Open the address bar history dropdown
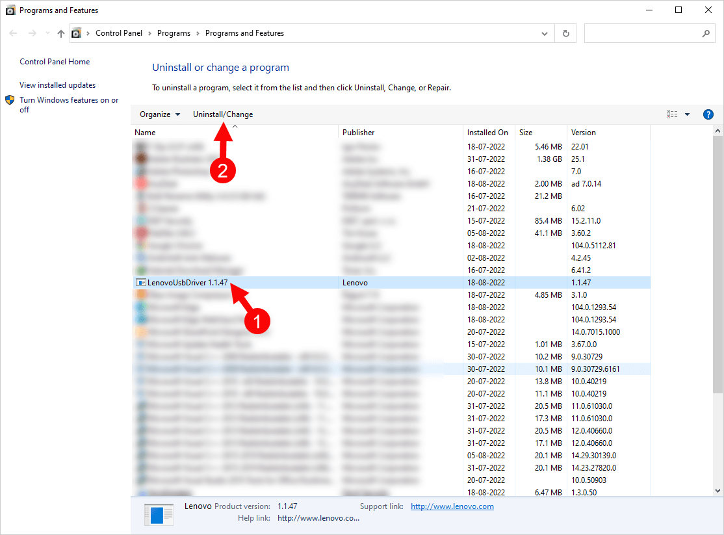This screenshot has width=724, height=535. [x=545, y=33]
